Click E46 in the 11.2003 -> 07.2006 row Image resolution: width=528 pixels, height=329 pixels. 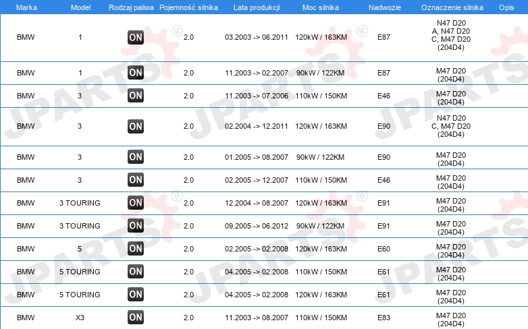[384, 96]
